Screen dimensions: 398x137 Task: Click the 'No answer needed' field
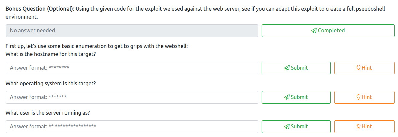[132, 31]
